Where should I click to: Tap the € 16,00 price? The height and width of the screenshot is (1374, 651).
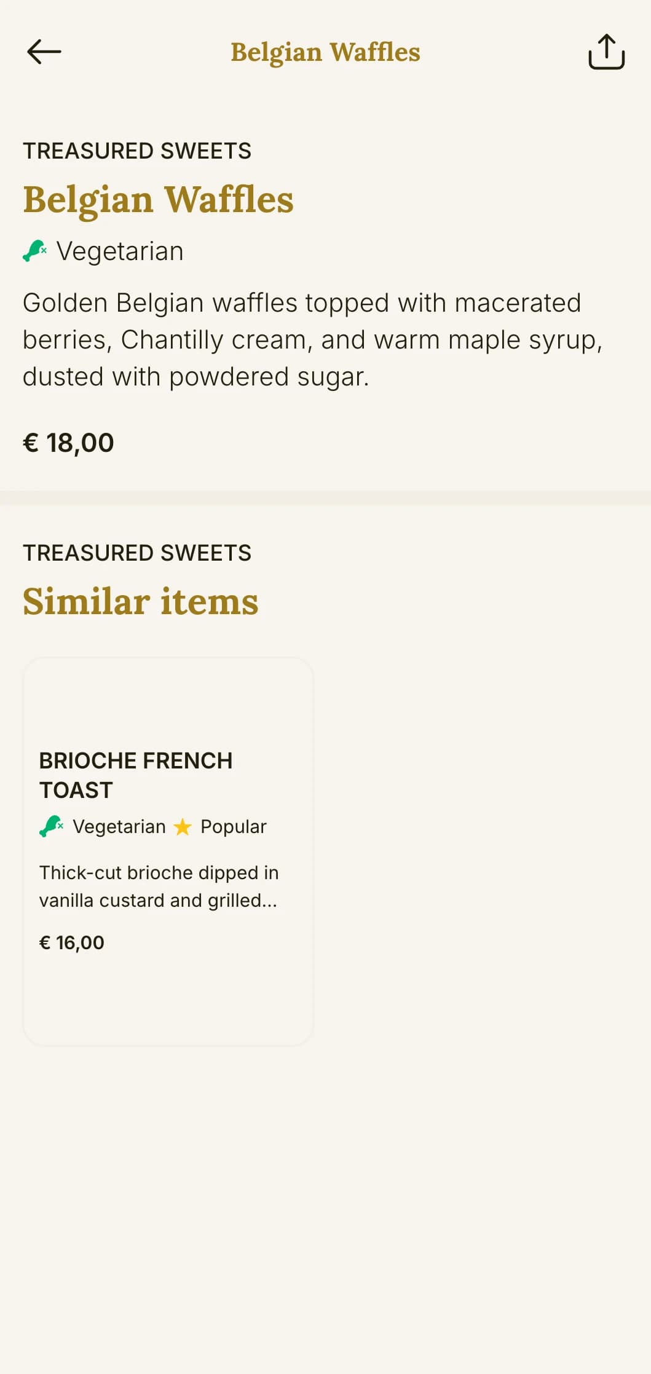72,942
